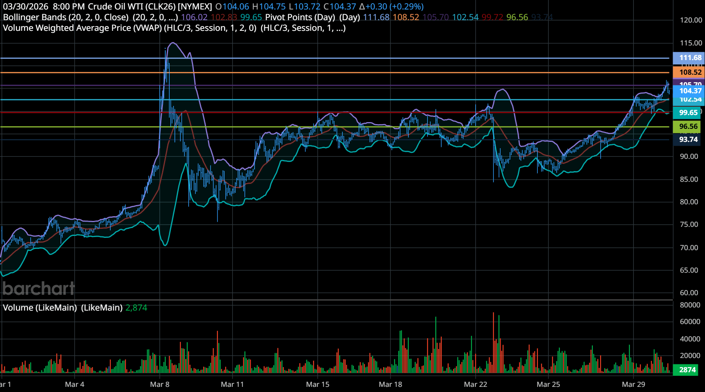The width and height of the screenshot is (705, 392).
Task: Click the Bollinger Bands indicator label
Action: click(66, 17)
